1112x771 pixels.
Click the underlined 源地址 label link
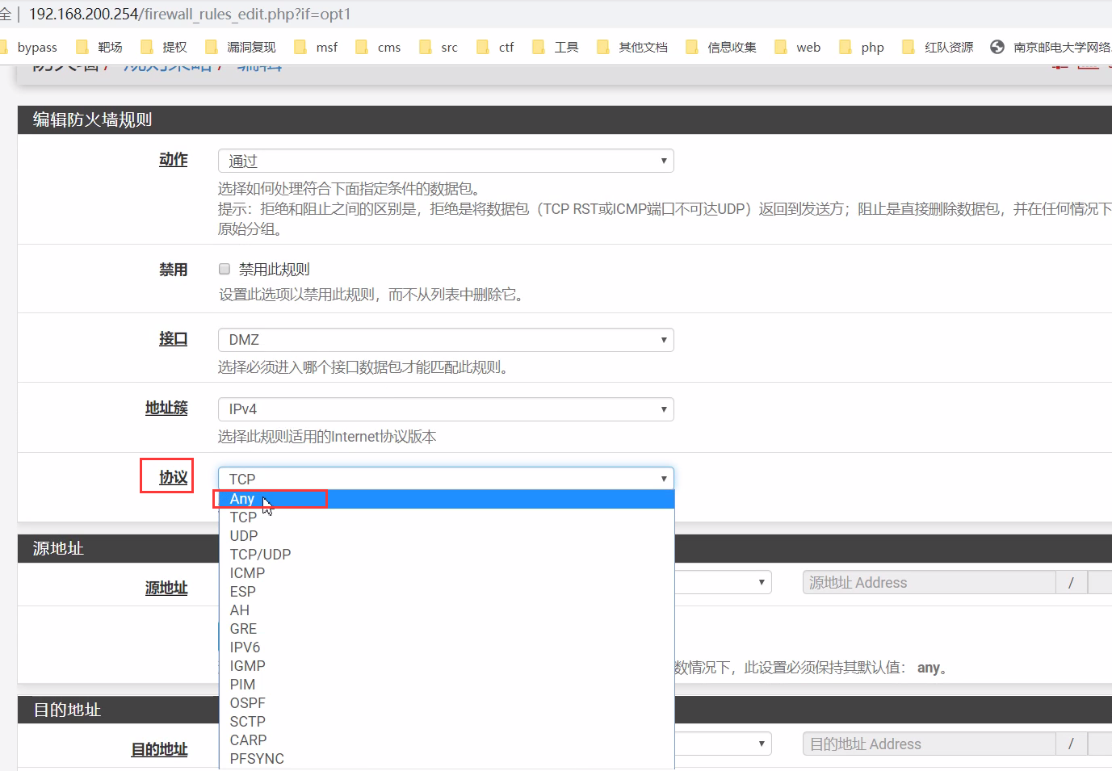click(166, 588)
